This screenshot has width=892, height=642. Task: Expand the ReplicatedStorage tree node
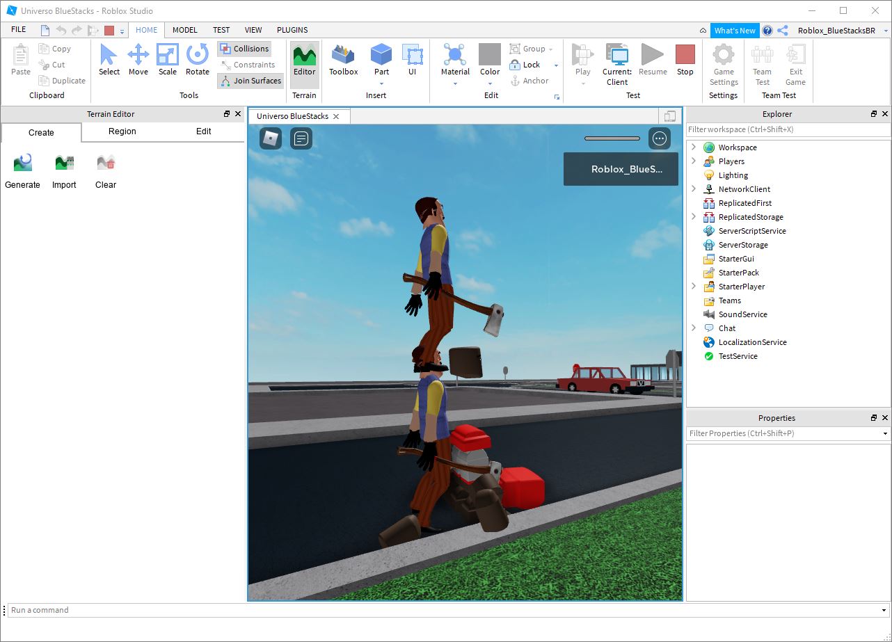pos(693,217)
